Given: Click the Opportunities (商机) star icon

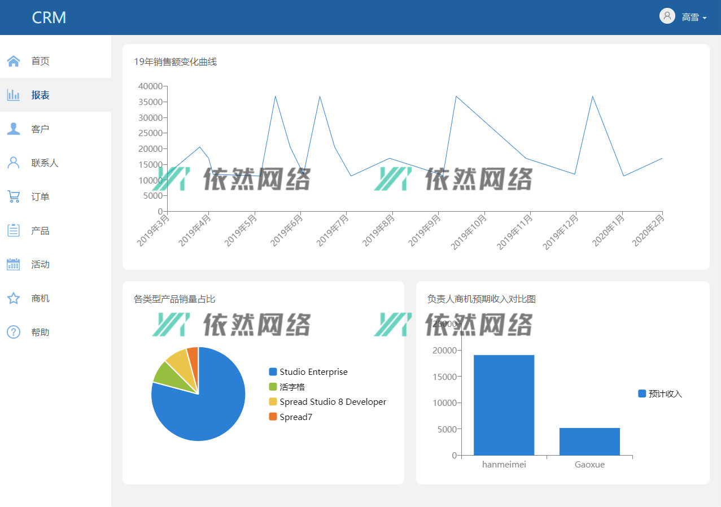Looking at the screenshot, I should click(x=14, y=298).
